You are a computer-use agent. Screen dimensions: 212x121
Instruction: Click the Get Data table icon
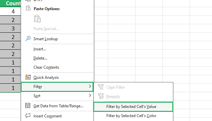(28, 106)
